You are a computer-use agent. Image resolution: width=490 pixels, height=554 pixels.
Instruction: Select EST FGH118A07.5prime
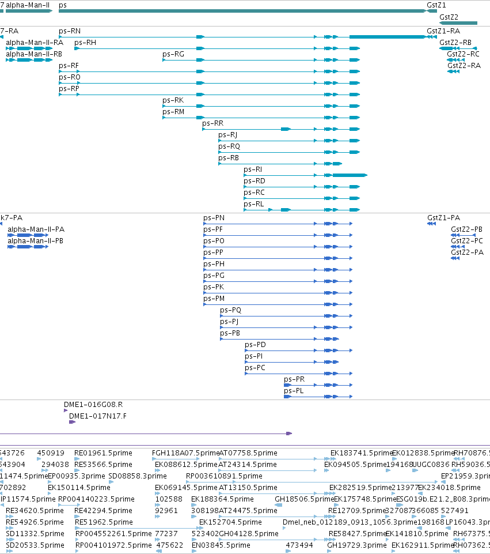176,459
